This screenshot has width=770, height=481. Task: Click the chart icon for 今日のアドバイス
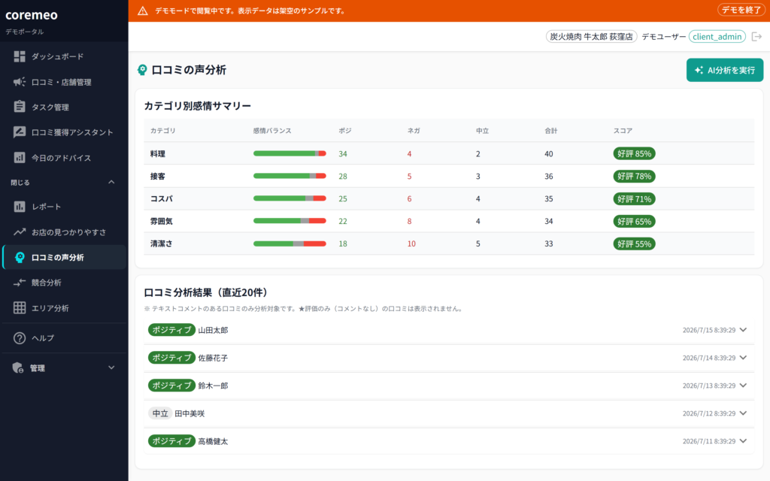[x=19, y=158]
